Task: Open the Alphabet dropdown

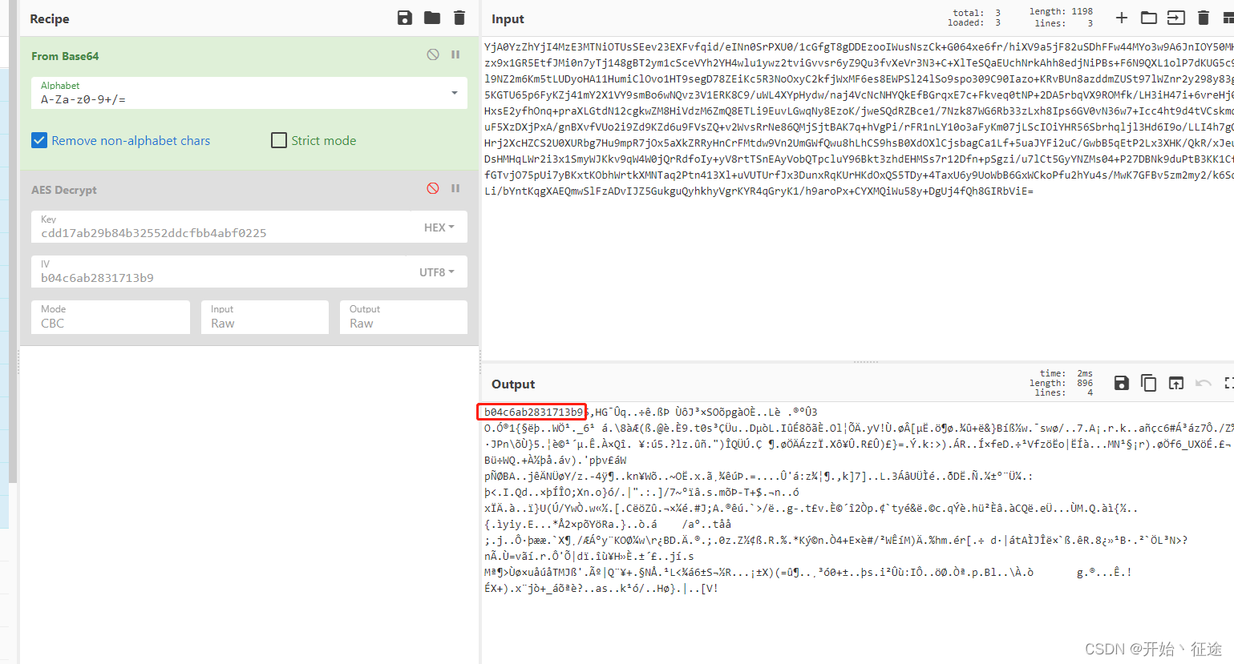Action: [249, 93]
